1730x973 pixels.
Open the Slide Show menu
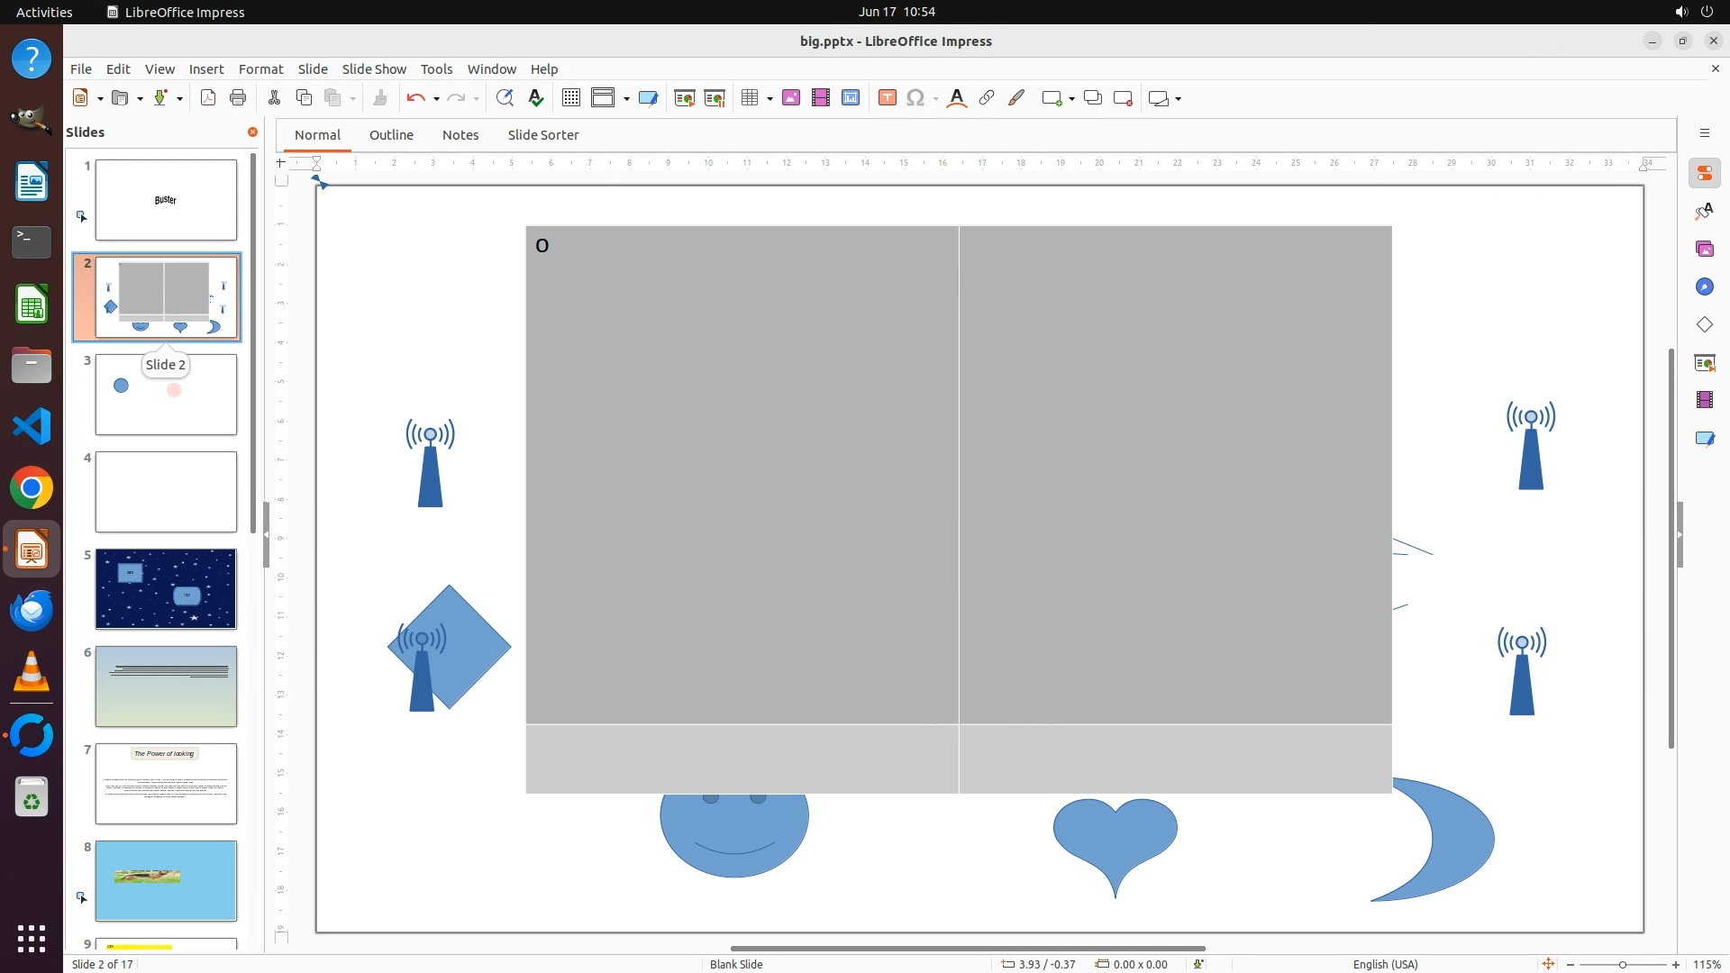coord(374,69)
